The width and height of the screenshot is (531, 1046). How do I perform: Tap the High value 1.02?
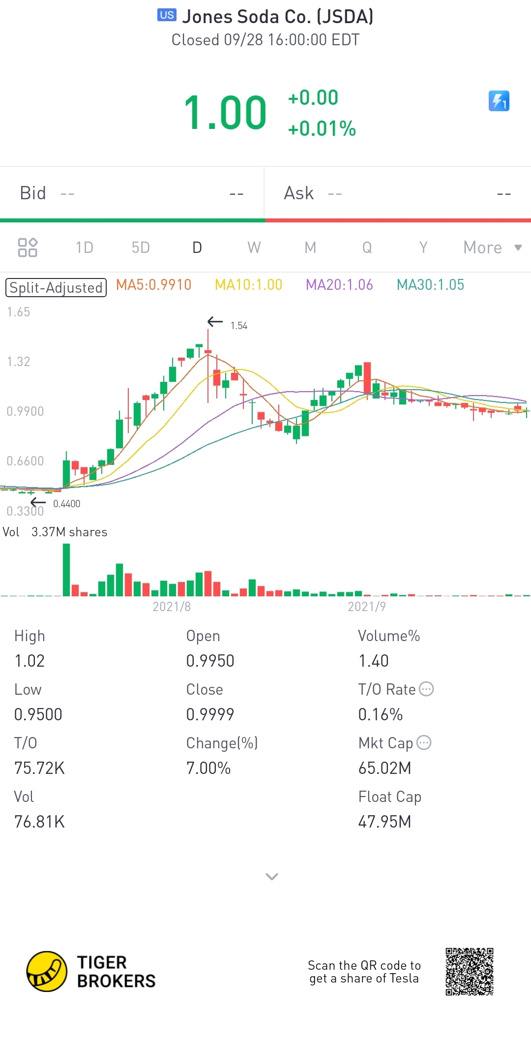coord(29,661)
